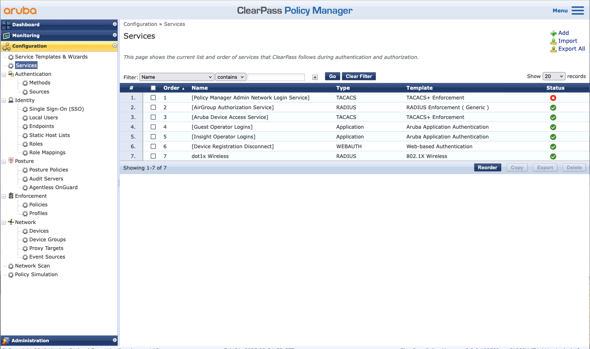The height and width of the screenshot is (349, 590).
Task: Collapse the Authentication tree node
Action: (x=4, y=74)
